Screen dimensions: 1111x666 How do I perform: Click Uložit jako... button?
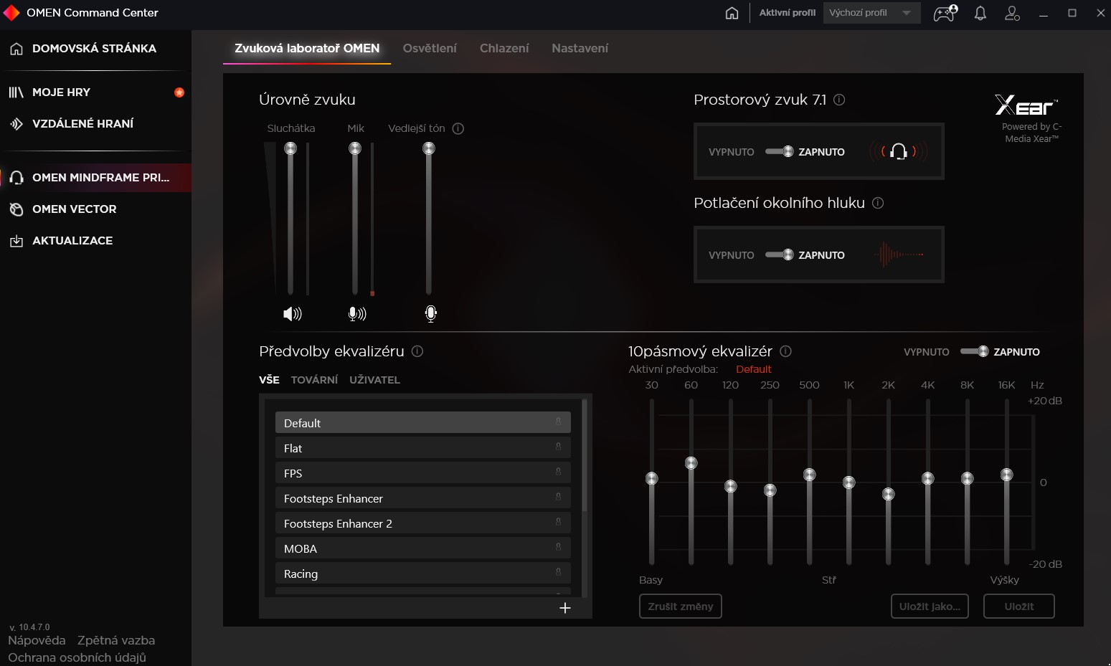point(930,606)
